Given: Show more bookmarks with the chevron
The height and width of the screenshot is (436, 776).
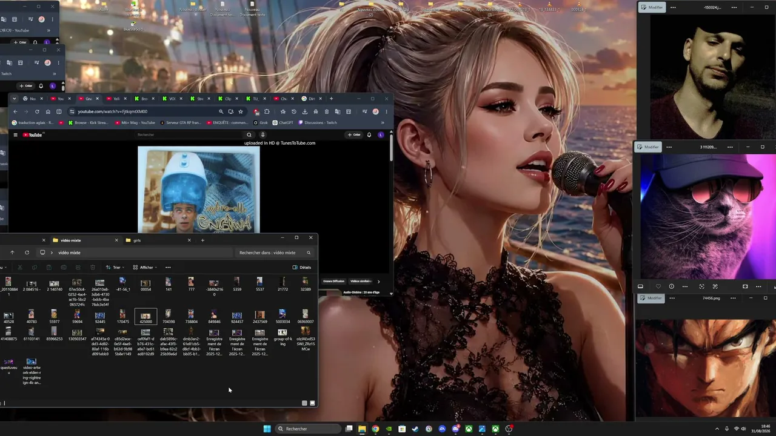Looking at the screenshot, I should (382, 123).
